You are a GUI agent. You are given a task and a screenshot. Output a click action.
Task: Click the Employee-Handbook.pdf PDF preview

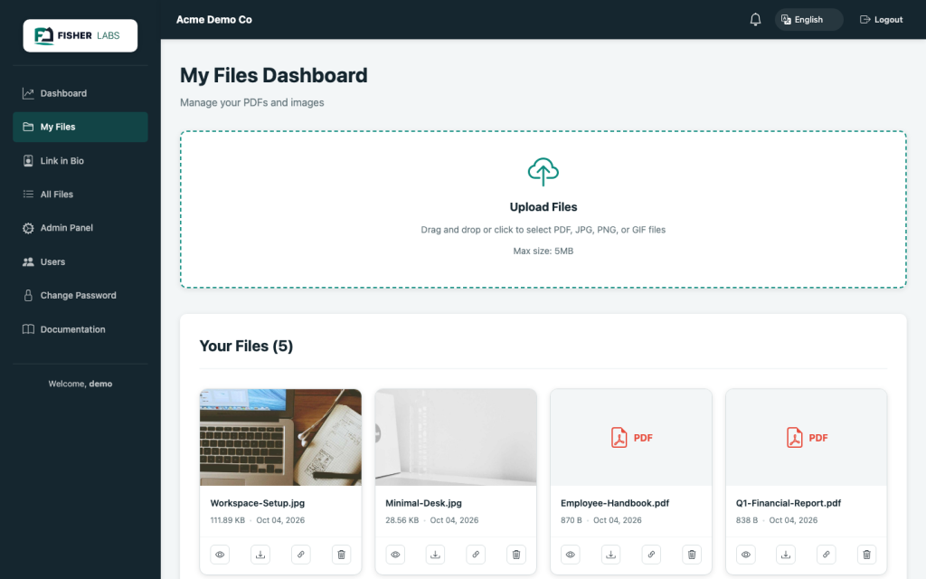[x=631, y=437]
